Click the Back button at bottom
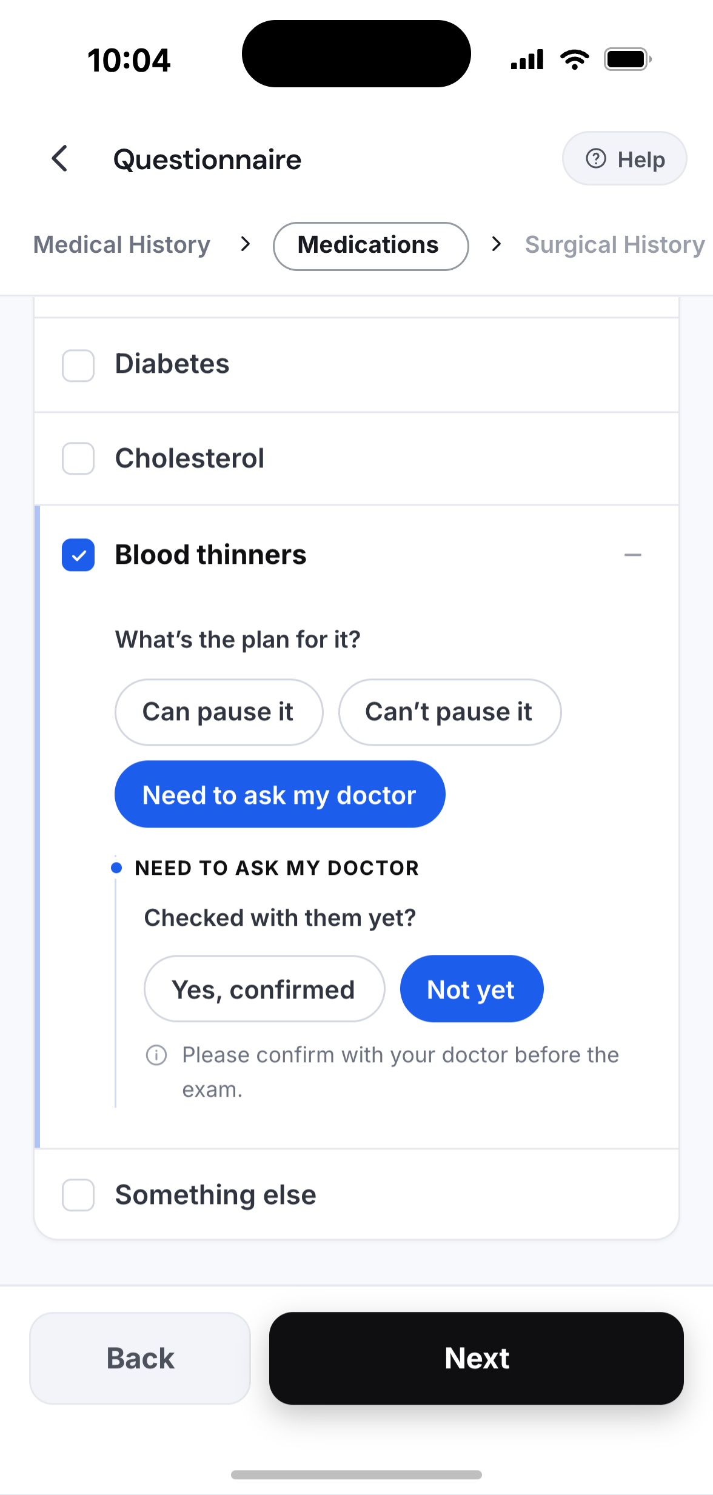Image resolution: width=713 pixels, height=1495 pixels. 140,1358
